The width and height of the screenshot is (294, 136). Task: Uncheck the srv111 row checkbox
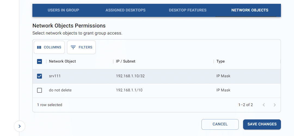coord(39,76)
